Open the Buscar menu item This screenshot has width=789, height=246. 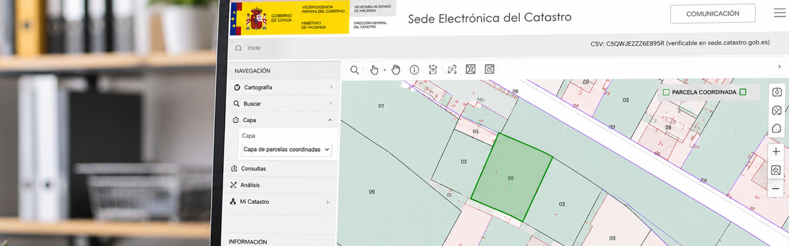pyautogui.click(x=284, y=104)
